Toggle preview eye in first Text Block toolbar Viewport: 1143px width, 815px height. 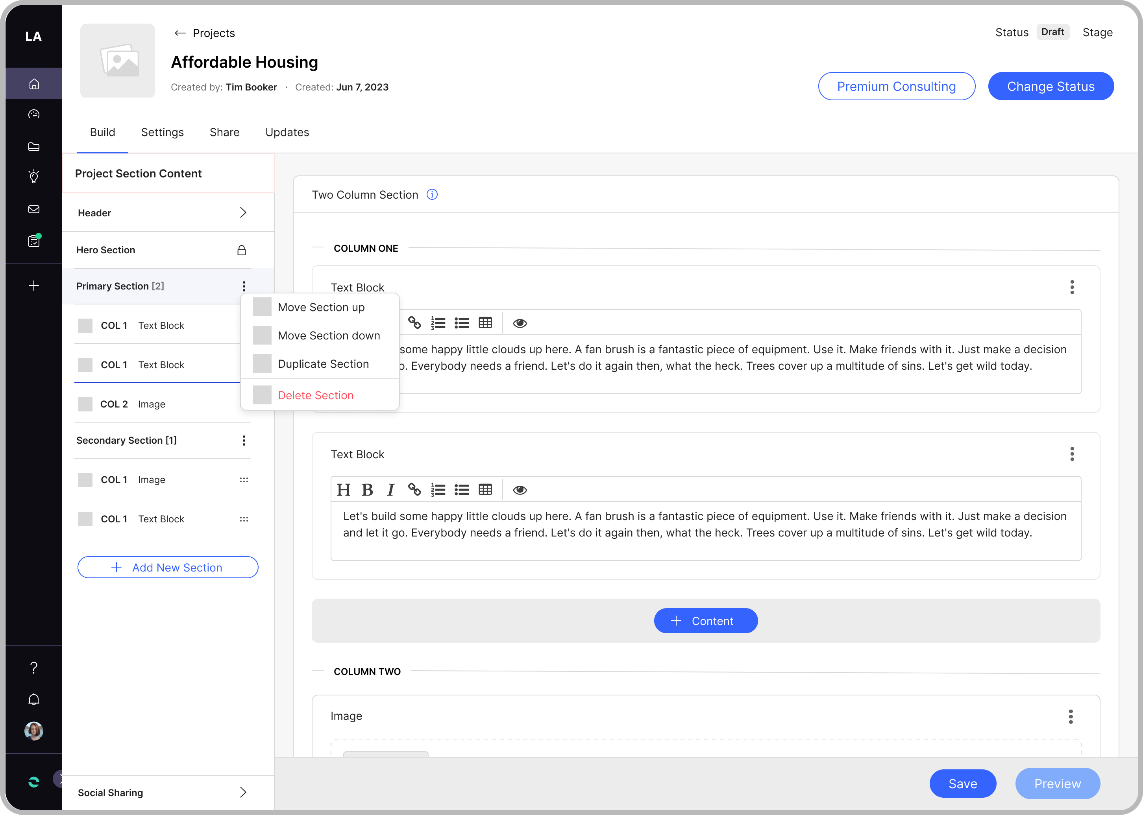520,323
